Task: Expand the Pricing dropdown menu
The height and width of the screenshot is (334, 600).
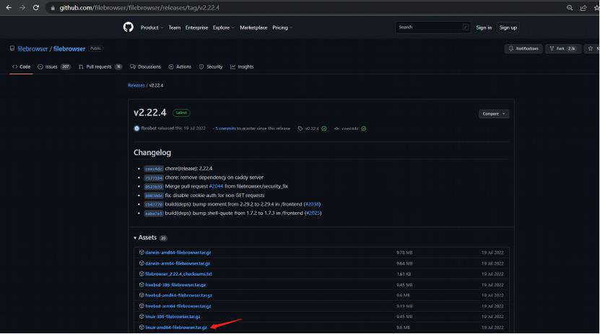Action: (x=282, y=27)
